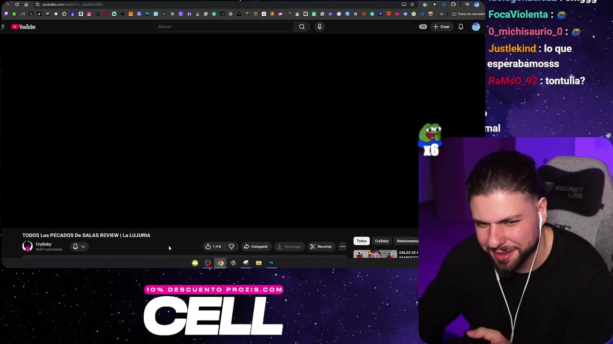Click the Recortar clip button

(x=321, y=247)
